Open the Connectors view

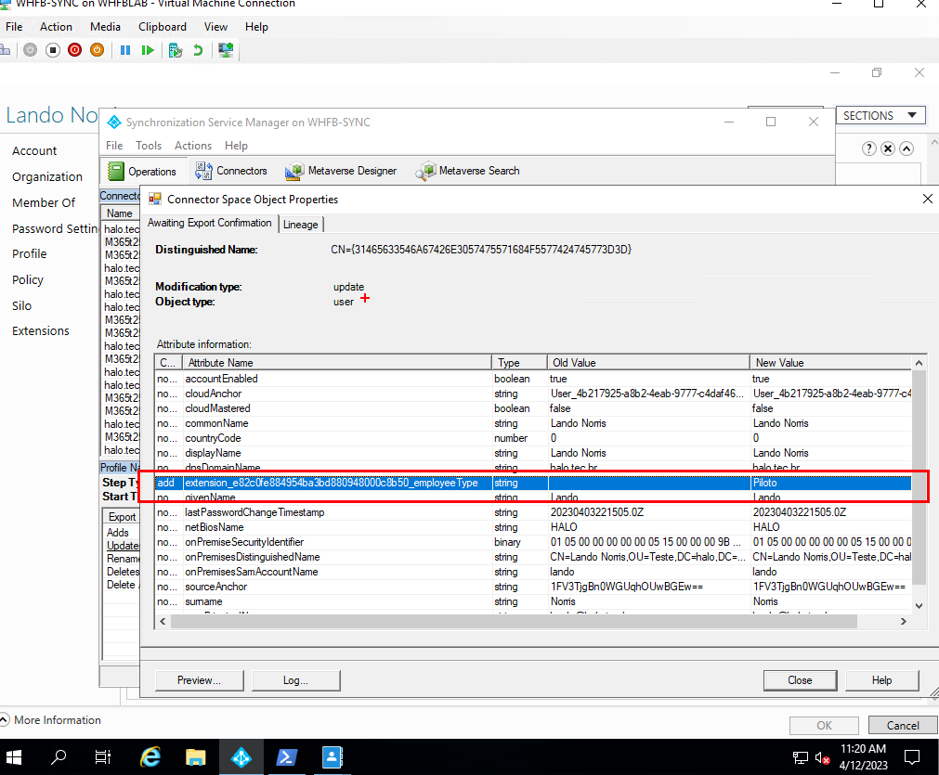coord(230,171)
